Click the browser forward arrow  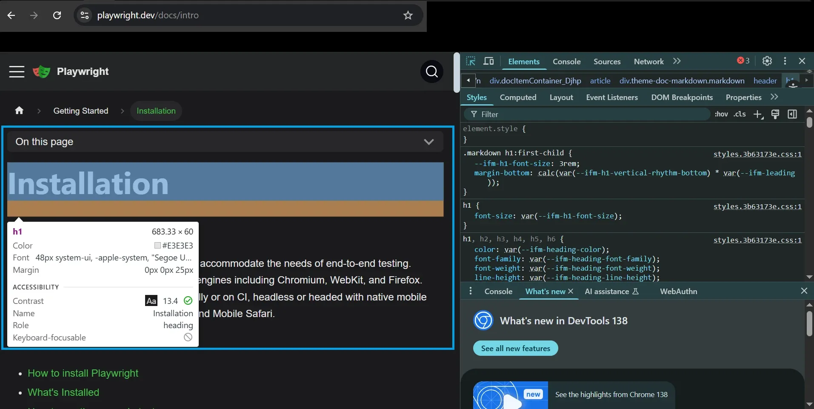[34, 15]
